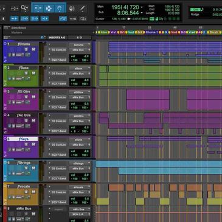Toggle the Tab to Transients icon
This screenshot has height=222, width=222.
click(x=15, y=19)
